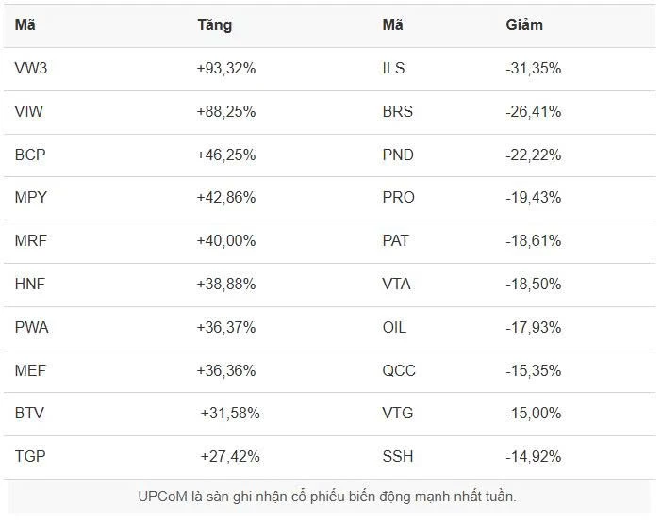The width and height of the screenshot is (661, 521).
Task: Select the VIW ticker cell
Action: click(x=29, y=111)
